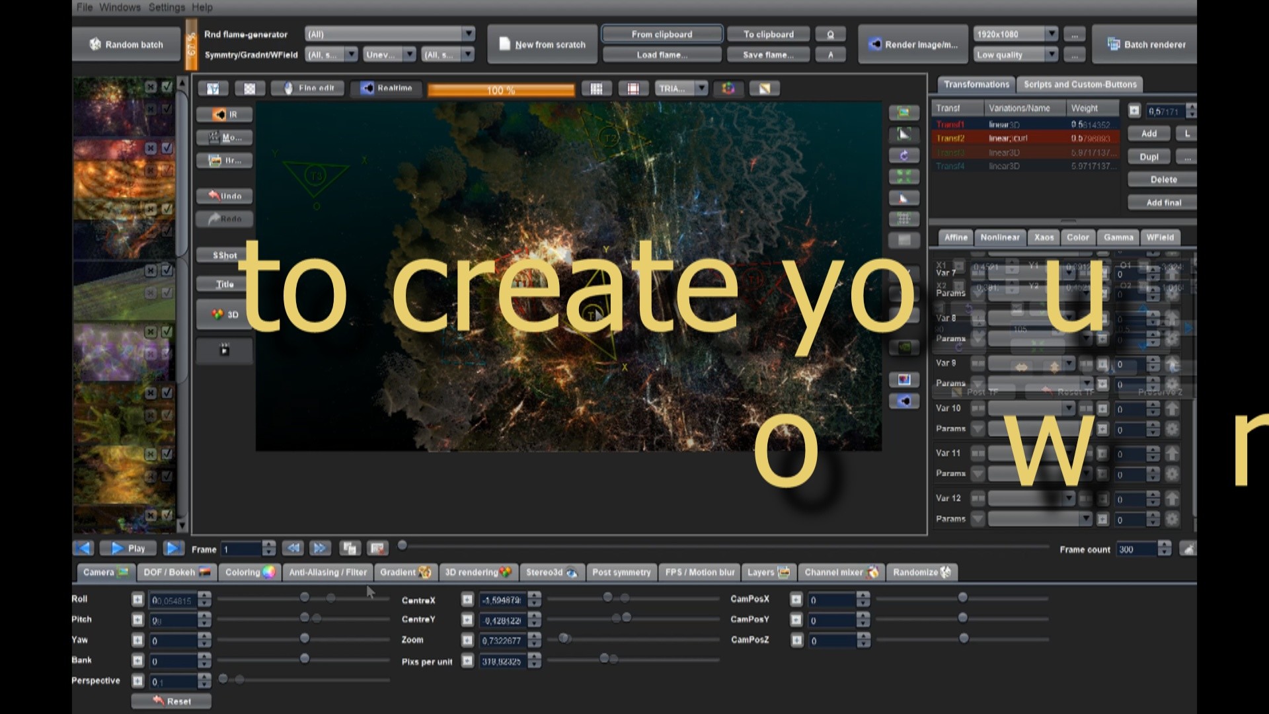Click the Undo arrow button

[x=225, y=196]
